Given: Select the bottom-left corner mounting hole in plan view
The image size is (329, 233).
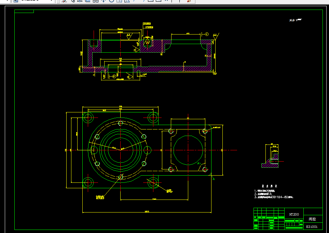Looking at the screenshot, I should 88,182.
